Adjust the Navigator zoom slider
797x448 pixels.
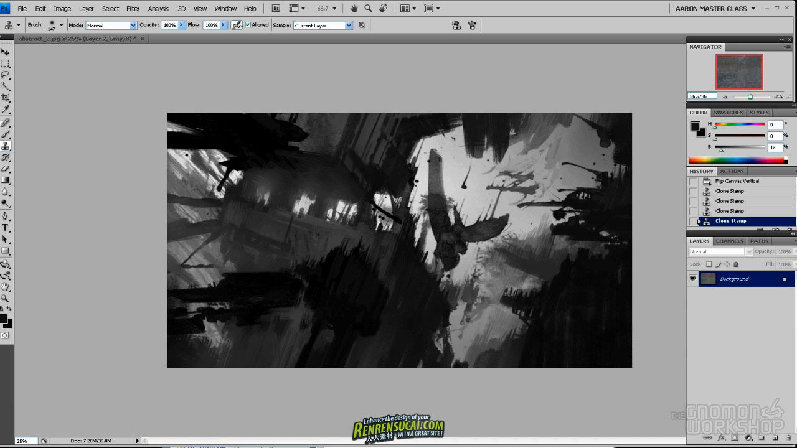pos(750,96)
